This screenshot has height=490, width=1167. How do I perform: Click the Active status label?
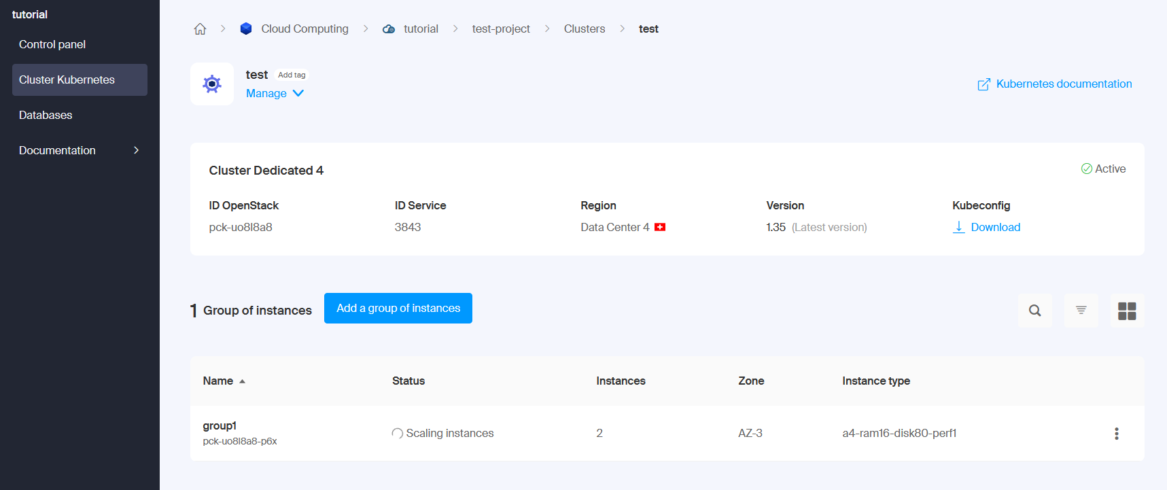coord(1111,169)
